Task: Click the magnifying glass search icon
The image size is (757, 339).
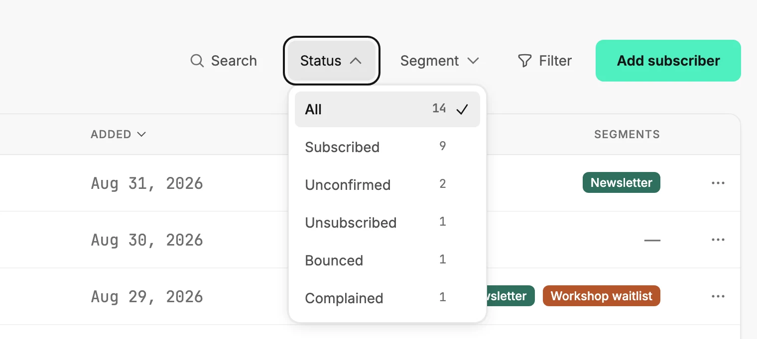Action: pos(197,61)
